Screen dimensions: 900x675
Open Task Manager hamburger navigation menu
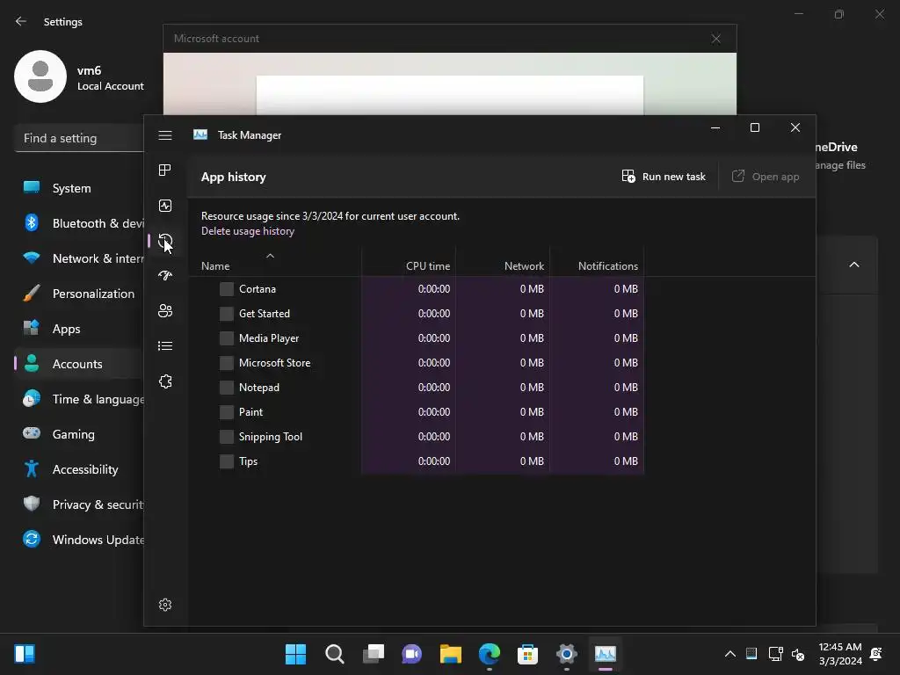pos(165,135)
